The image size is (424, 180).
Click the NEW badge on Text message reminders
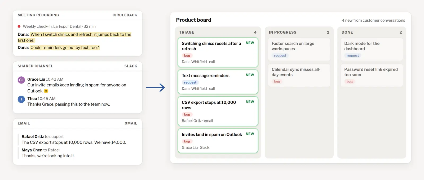pos(250,75)
